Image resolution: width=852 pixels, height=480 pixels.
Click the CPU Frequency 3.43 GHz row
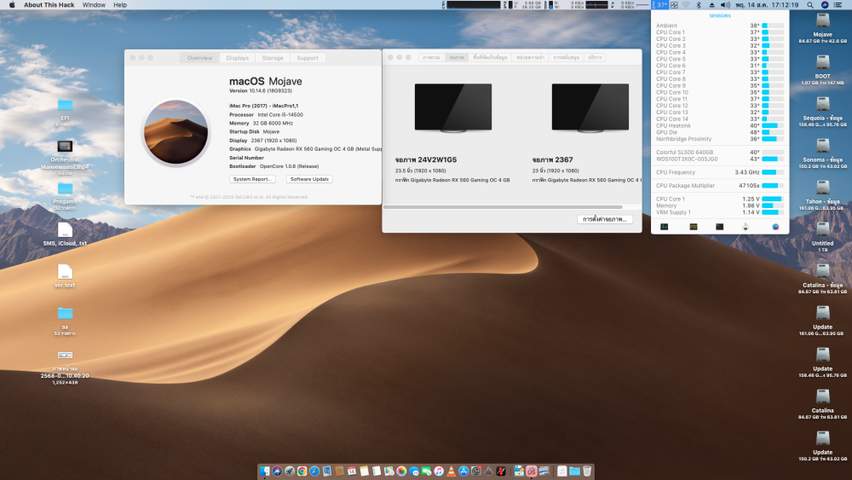pyautogui.click(x=719, y=172)
